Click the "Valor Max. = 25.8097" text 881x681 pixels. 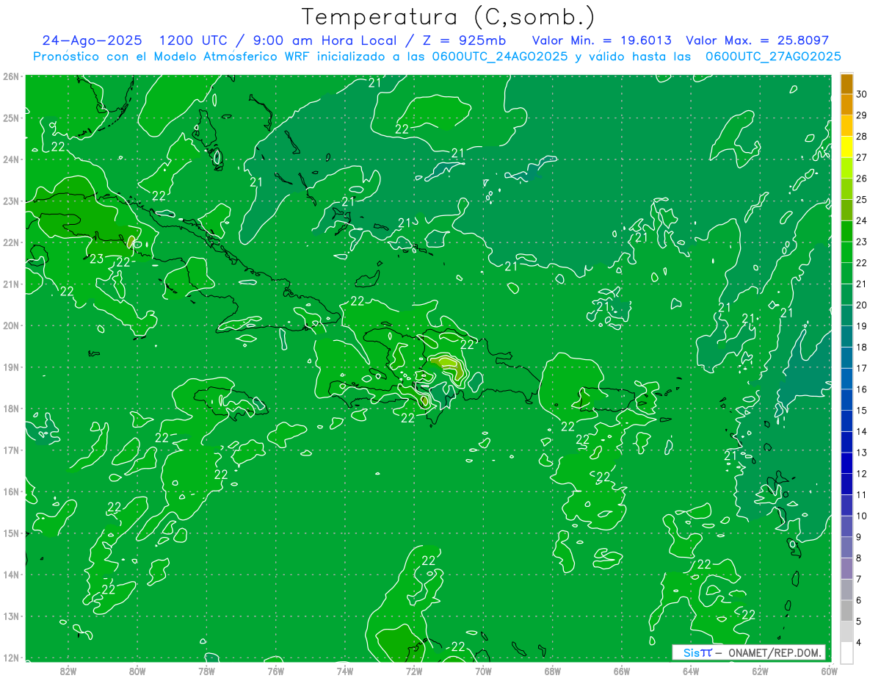(x=757, y=40)
